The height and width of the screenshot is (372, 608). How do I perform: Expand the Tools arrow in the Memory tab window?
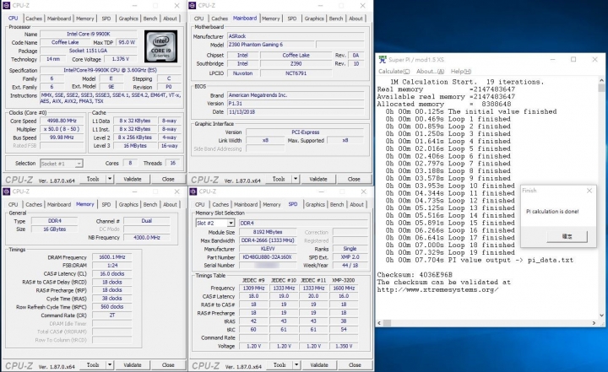point(110,365)
